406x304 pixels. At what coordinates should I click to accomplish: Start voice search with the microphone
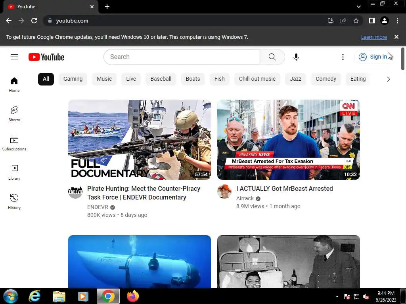296,57
